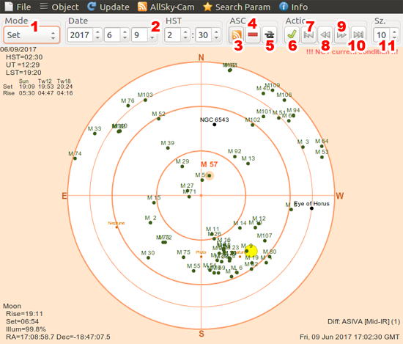Open the Object menu
Image resolution: width=403 pixels, height=344 pixels.
click(59, 7)
